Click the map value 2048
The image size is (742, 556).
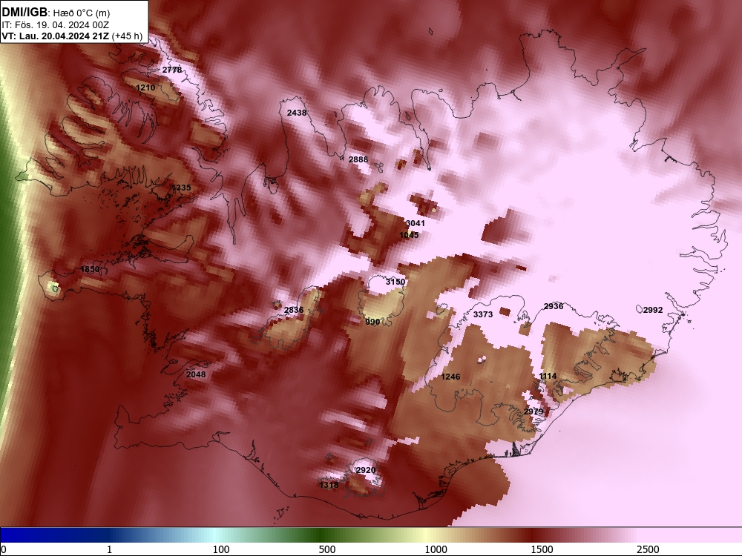click(196, 374)
